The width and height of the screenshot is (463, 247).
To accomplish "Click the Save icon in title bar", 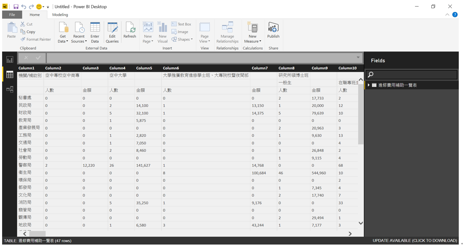I will 16,7.
